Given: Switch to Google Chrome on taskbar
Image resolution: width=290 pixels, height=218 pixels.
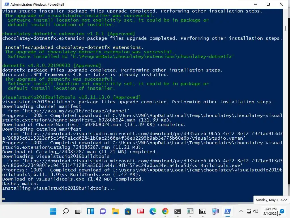Looking at the screenshot, I should (165, 211).
